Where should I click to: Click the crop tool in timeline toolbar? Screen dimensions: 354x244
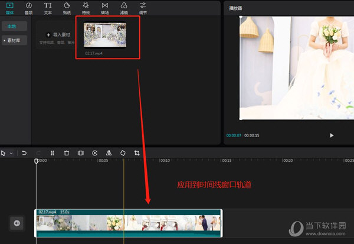coord(137,153)
